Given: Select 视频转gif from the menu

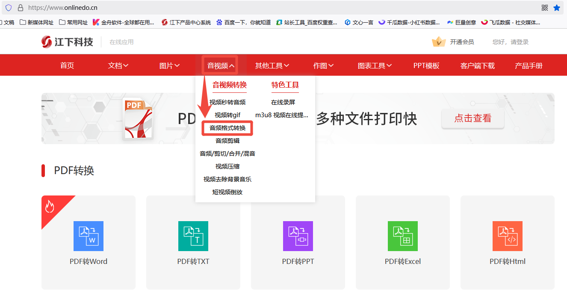Looking at the screenshot, I should tap(227, 115).
